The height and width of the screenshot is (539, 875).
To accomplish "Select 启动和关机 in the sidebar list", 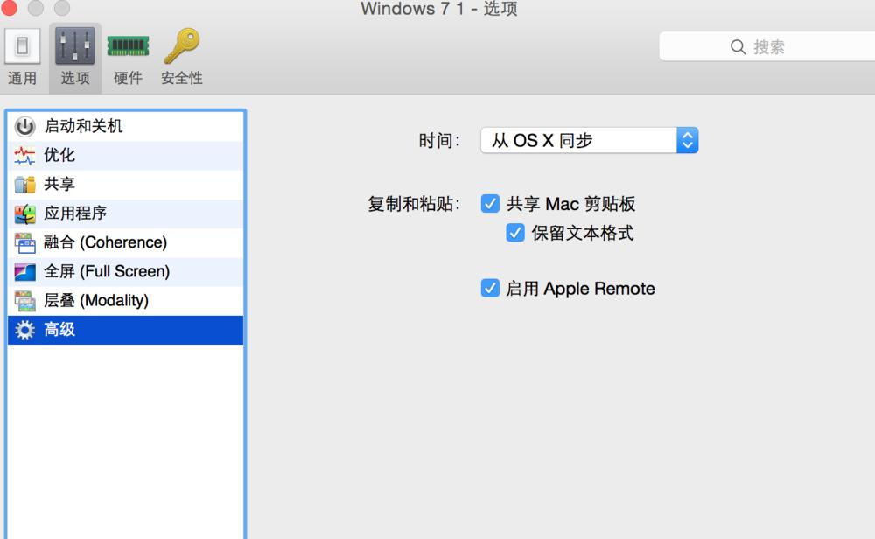I will point(125,127).
